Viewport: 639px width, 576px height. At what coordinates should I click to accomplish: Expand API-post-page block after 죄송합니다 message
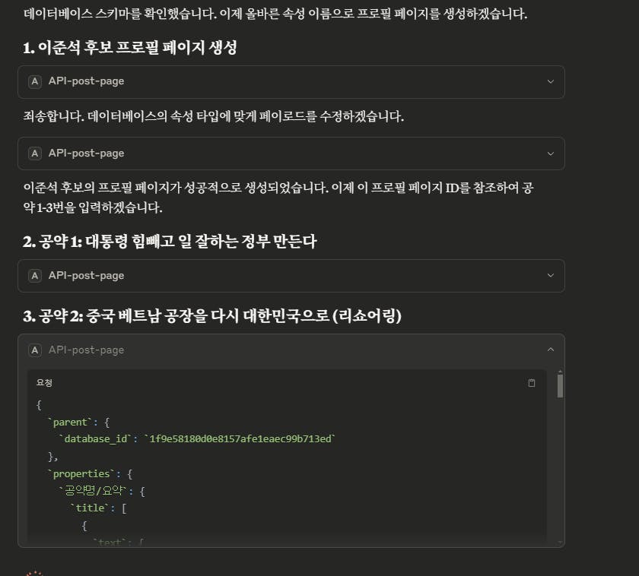click(291, 153)
